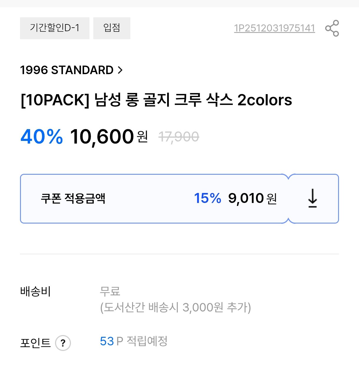Viewport: 359px width, 378px height.
Task: Click the strikethrough original price 17,900
Action: (x=179, y=136)
